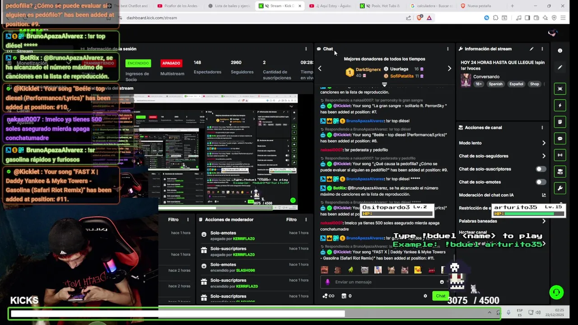This screenshot has height=325, width=578.
Task: Click Usuriaga donor name
Action: click(x=399, y=69)
